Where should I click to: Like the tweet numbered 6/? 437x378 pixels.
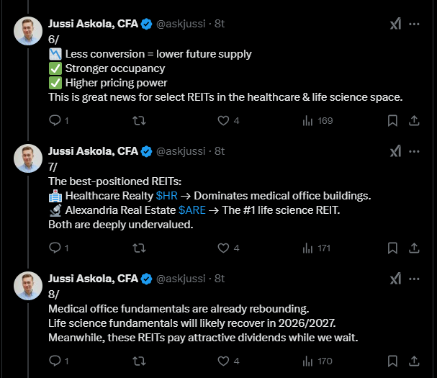(x=224, y=121)
